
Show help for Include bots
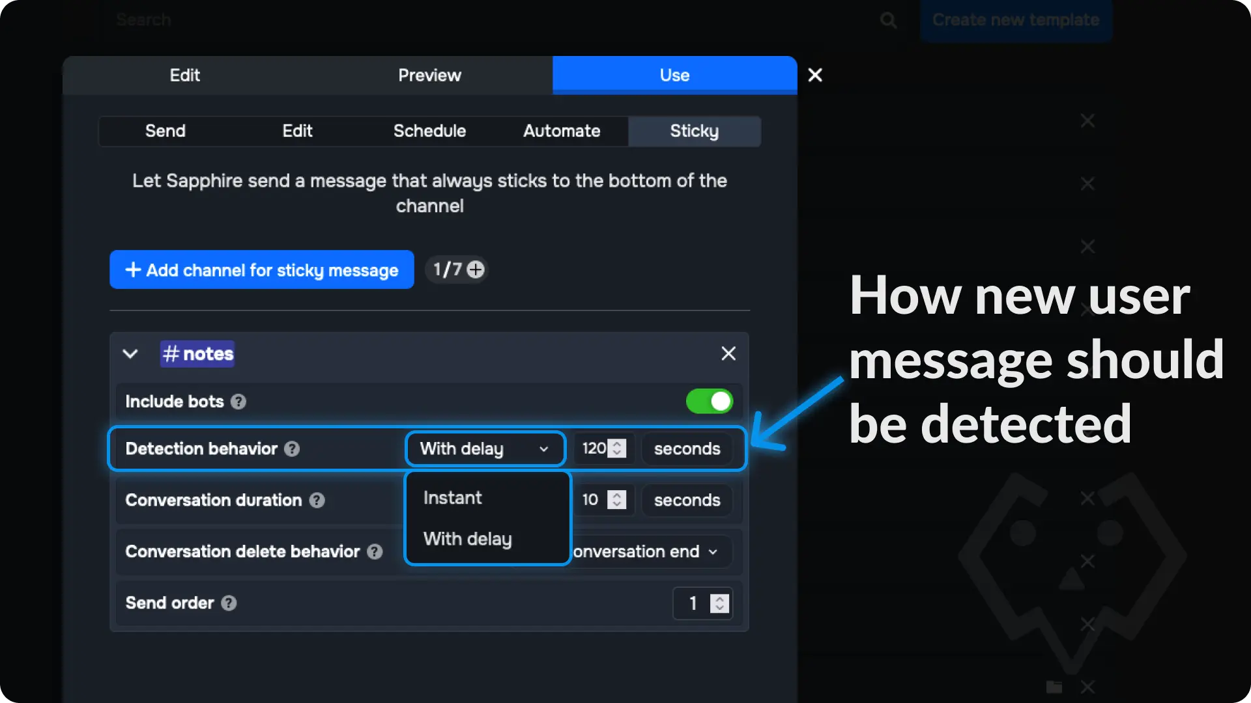click(238, 402)
